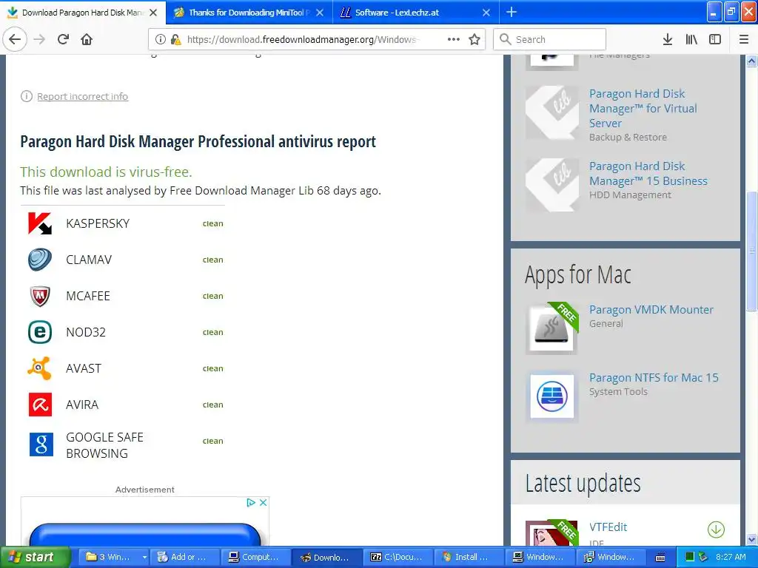
Task: Switch to the 7-Zip C:\Docu taskbar window
Action: [398, 557]
